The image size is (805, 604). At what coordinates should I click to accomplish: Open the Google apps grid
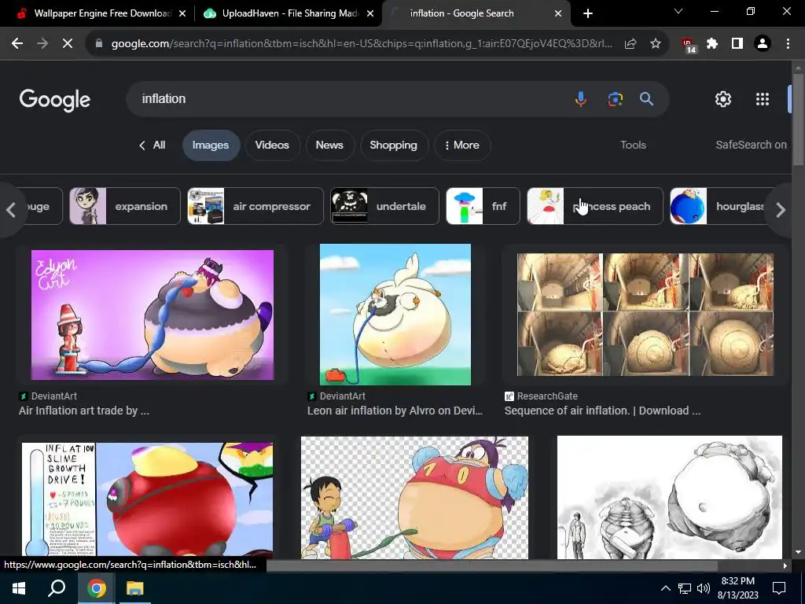pos(763,98)
